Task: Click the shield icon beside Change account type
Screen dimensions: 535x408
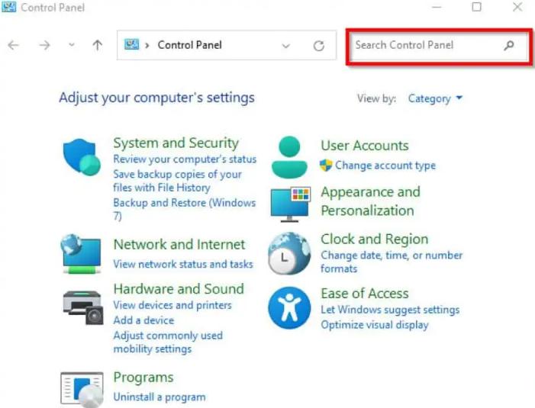Action: 326,165
